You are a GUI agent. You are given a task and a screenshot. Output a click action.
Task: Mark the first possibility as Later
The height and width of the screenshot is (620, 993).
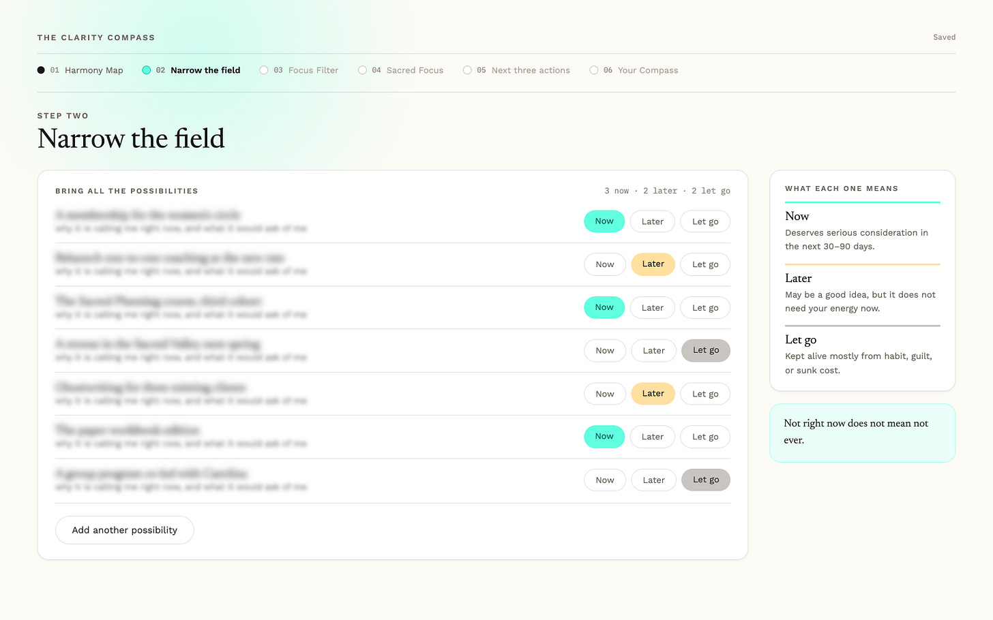[x=653, y=221]
